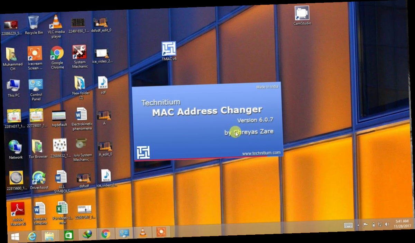This screenshot has height=243, width=415.
Task: Show hidden tray icons arrow
Action: tap(358, 225)
